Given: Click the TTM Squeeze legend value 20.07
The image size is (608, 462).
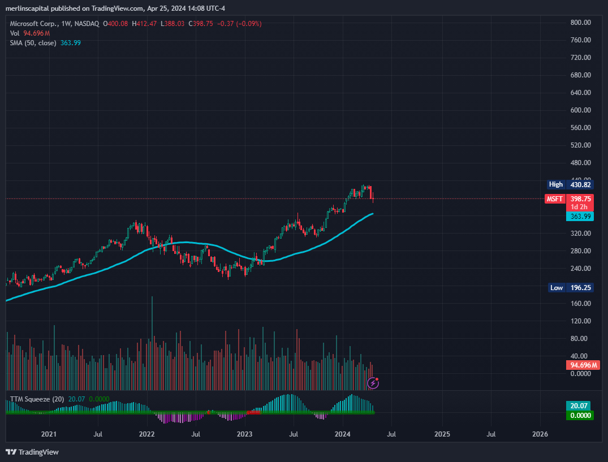Looking at the screenshot, I should point(76,399).
